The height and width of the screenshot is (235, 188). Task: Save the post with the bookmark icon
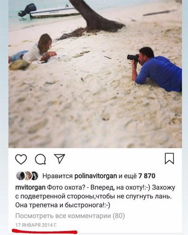[x=169, y=159]
